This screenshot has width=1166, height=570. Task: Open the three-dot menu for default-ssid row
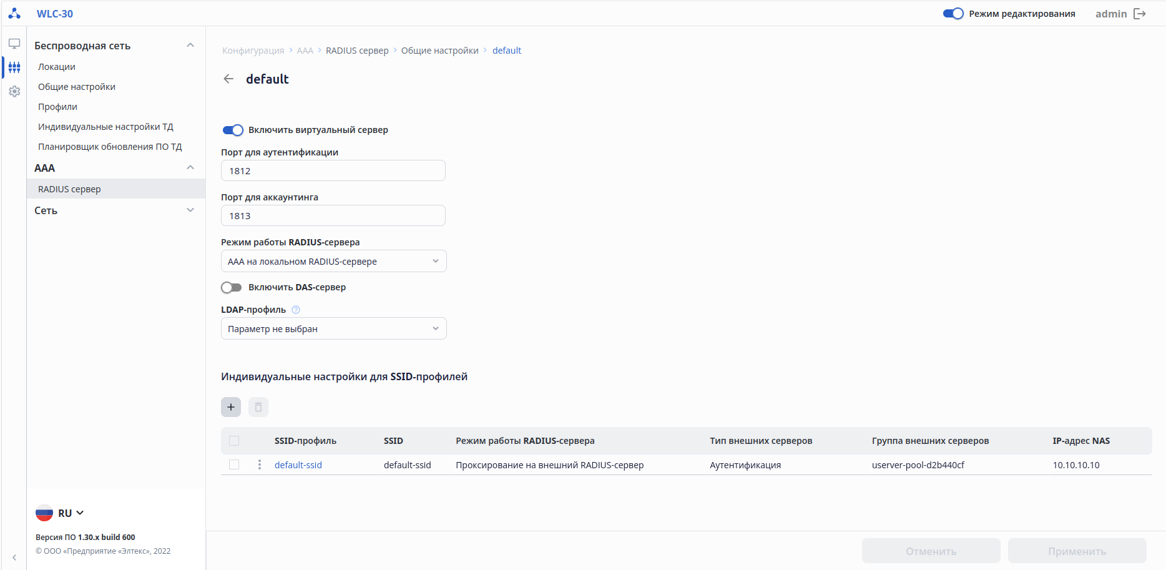(260, 464)
